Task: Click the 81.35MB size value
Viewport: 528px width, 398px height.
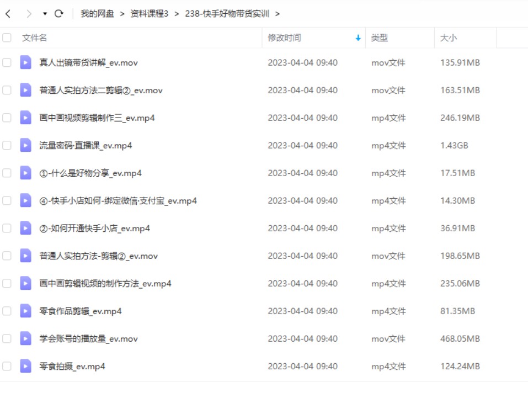Action: (x=457, y=311)
